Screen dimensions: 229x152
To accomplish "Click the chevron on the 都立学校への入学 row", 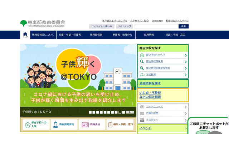I will point(186,55).
